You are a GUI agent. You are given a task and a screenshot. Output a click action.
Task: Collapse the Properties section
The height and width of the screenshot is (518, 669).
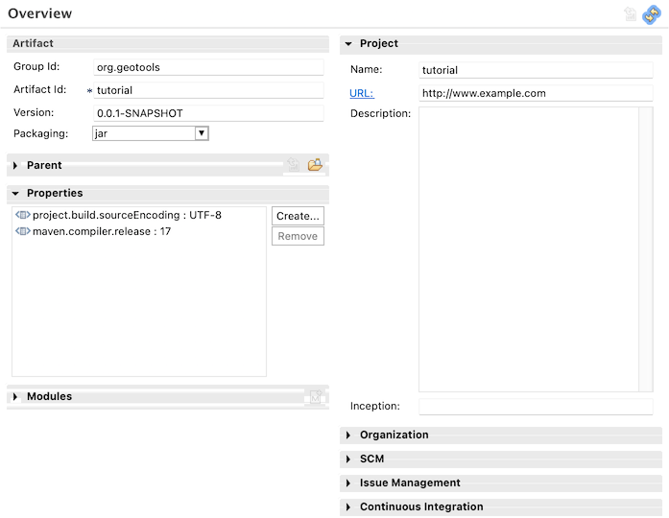click(15, 194)
